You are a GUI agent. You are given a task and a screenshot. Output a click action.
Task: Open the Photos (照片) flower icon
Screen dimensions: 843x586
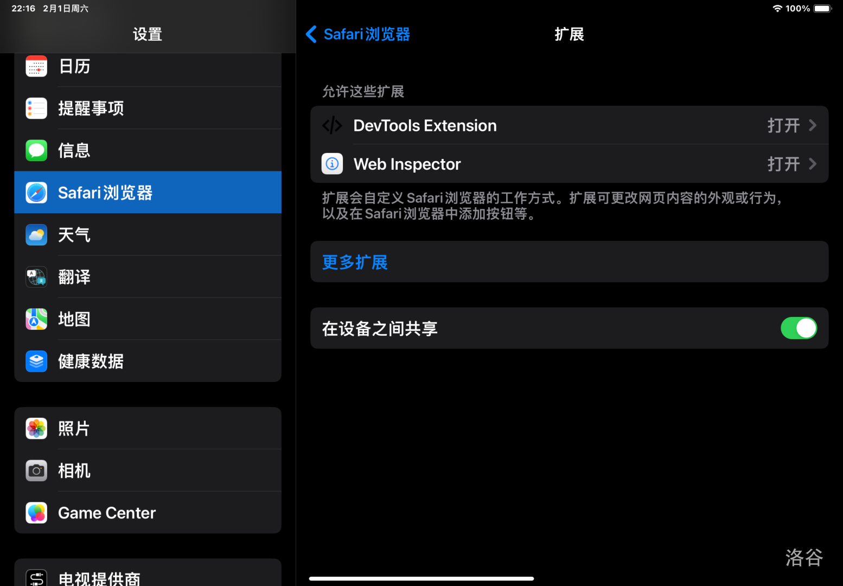point(36,429)
